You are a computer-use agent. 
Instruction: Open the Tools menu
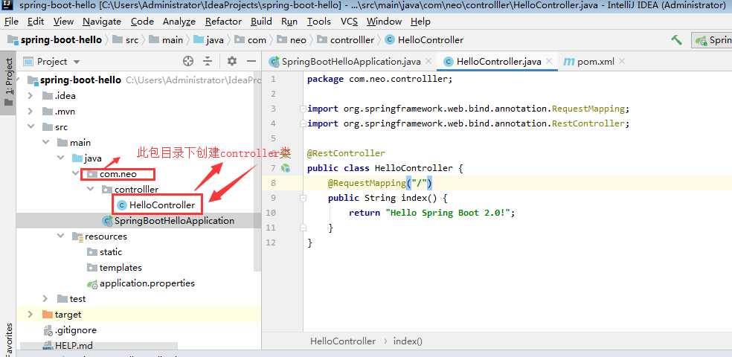(x=319, y=22)
